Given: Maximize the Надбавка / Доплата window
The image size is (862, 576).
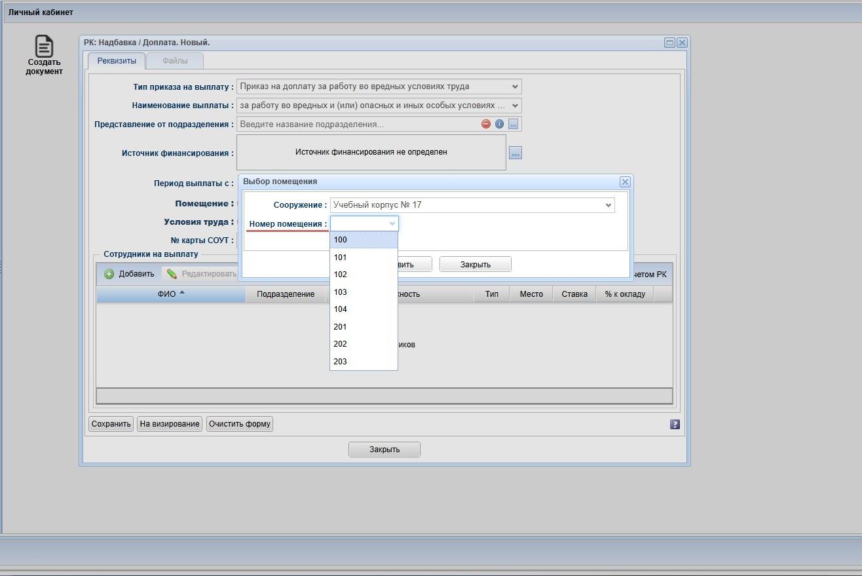Looking at the screenshot, I should click(669, 43).
